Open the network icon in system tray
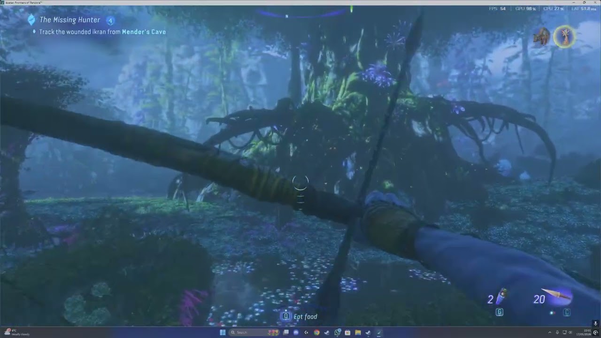Screen dimensions: 601x338 (x=564, y=332)
